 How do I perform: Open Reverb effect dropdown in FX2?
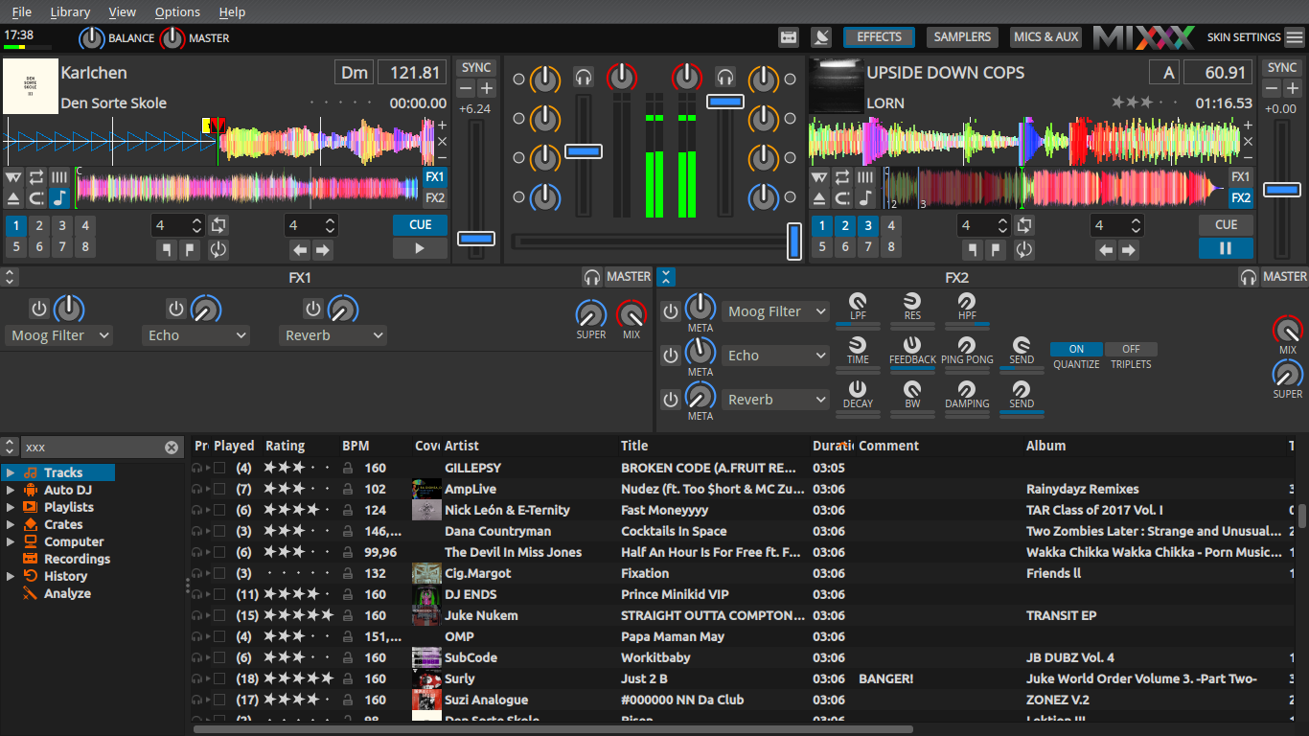coord(775,400)
